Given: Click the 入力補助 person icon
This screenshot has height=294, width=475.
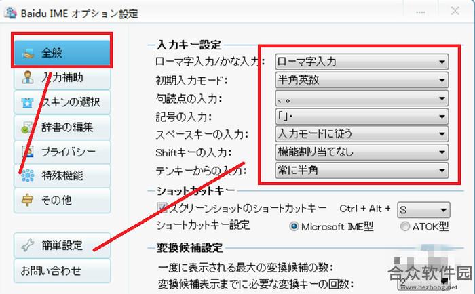Looking at the screenshot, I should 28,77.
